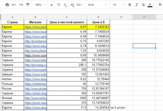Select the 1500 price cell

pyautogui.click(x=67, y=98)
